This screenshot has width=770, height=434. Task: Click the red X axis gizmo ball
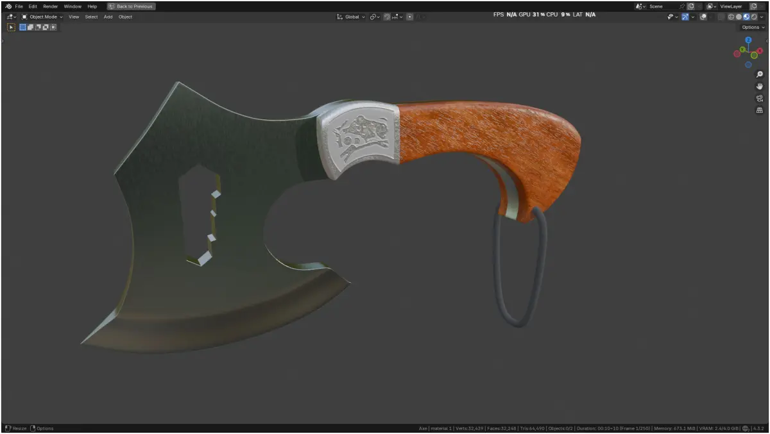pos(760,51)
